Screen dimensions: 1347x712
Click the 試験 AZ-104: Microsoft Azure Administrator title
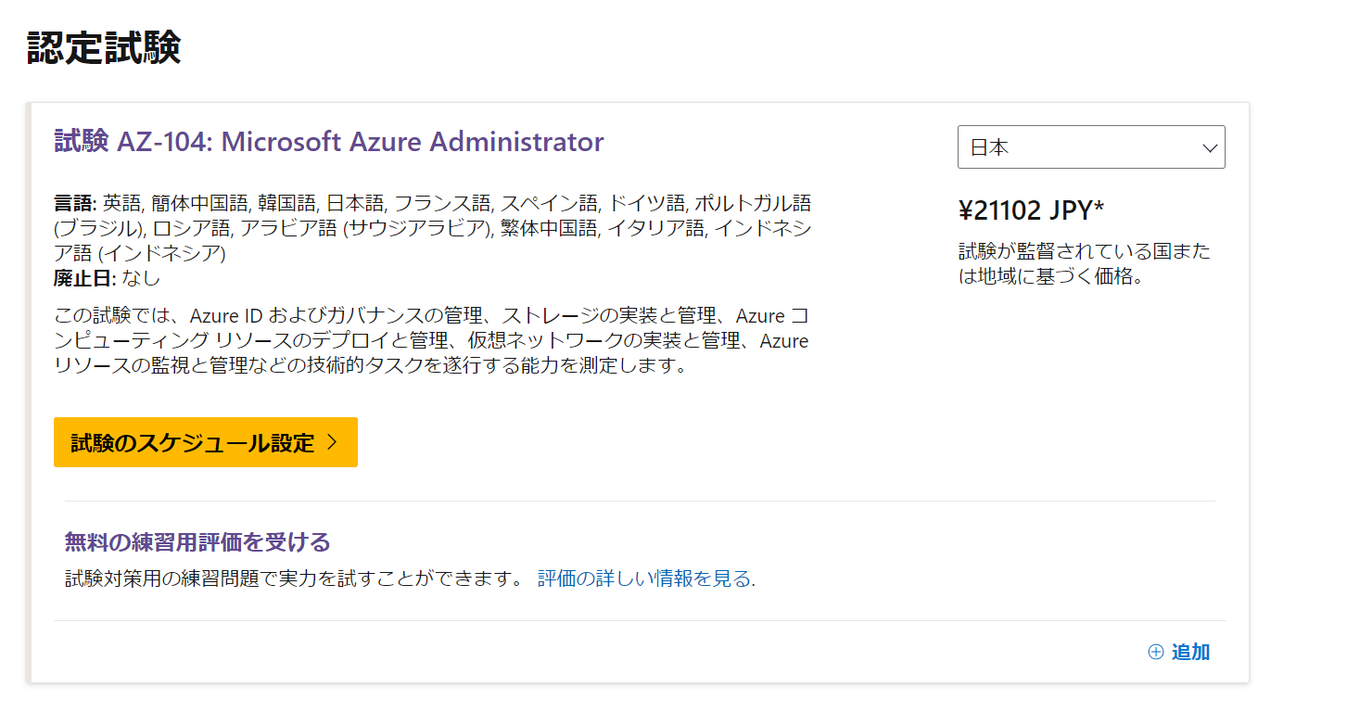click(x=329, y=142)
